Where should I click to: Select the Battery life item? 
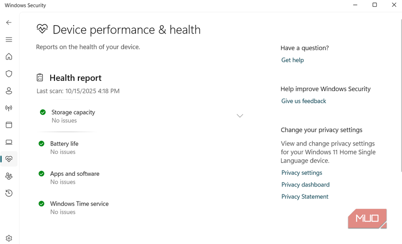click(x=64, y=144)
